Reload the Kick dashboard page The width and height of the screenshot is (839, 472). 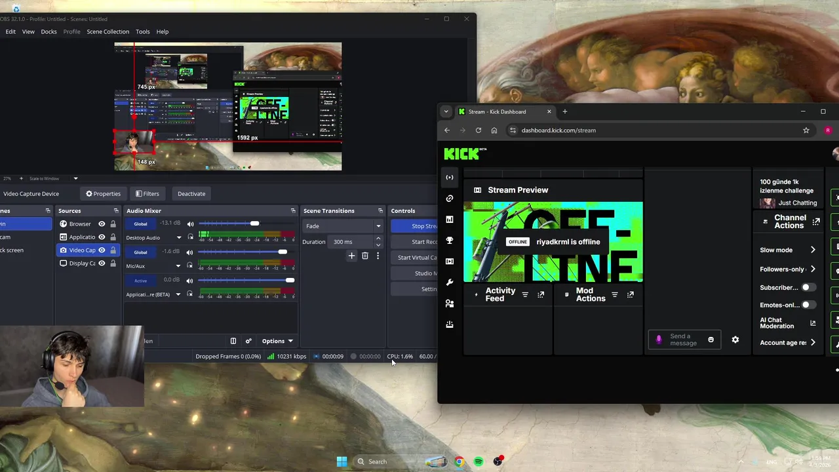[x=478, y=130]
